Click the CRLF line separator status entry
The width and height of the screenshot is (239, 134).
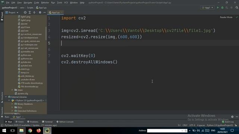coord(185,125)
